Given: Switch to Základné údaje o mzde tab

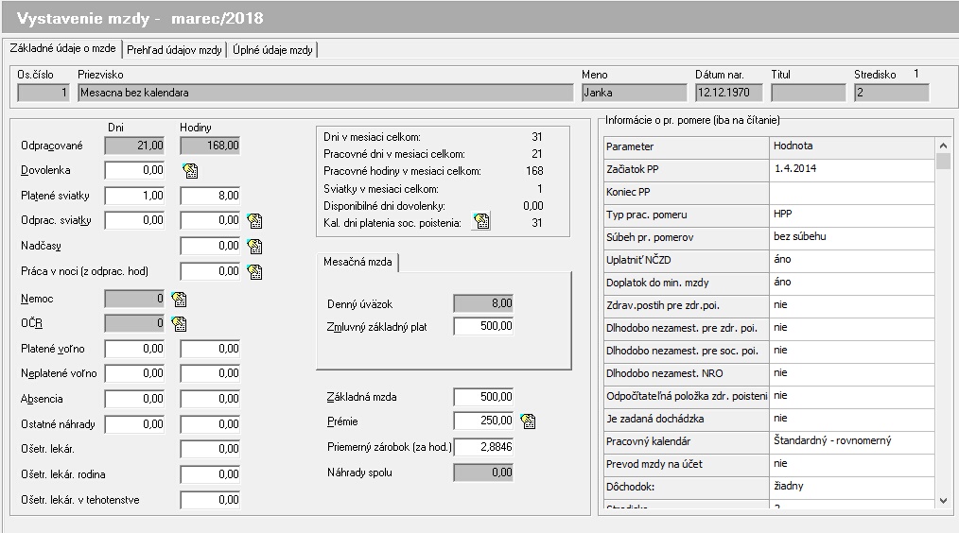Looking at the screenshot, I should [x=62, y=48].
